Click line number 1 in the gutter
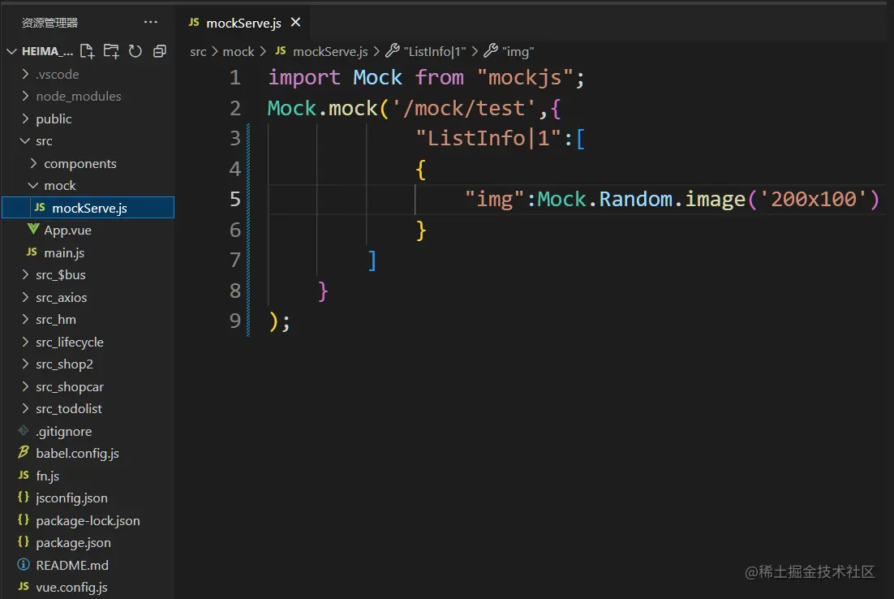894x599 pixels. click(x=235, y=78)
